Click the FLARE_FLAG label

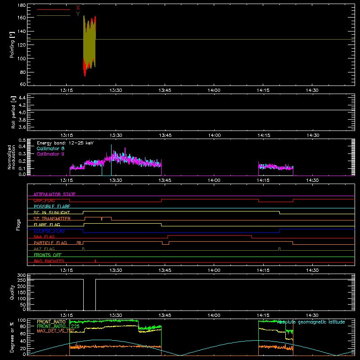pyautogui.click(x=47, y=225)
